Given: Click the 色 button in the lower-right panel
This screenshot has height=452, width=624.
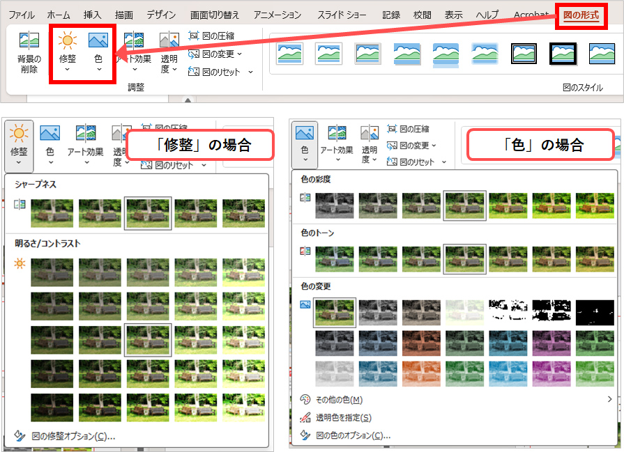Looking at the screenshot, I should coord(305,145).
